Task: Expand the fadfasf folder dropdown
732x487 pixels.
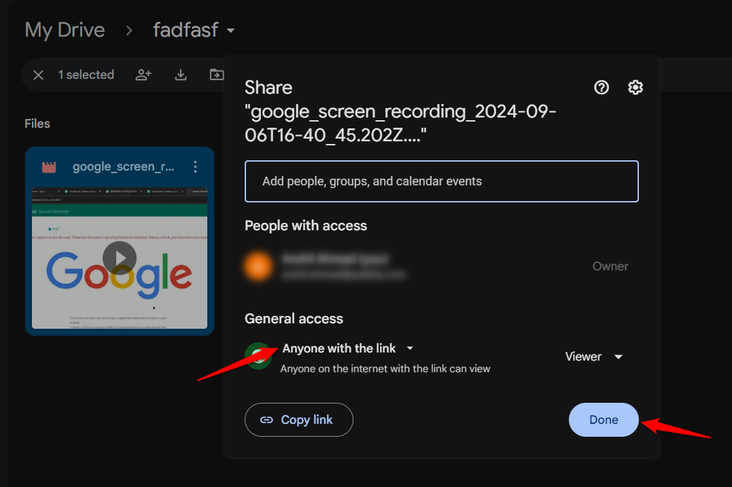Action: click(231, 31)
